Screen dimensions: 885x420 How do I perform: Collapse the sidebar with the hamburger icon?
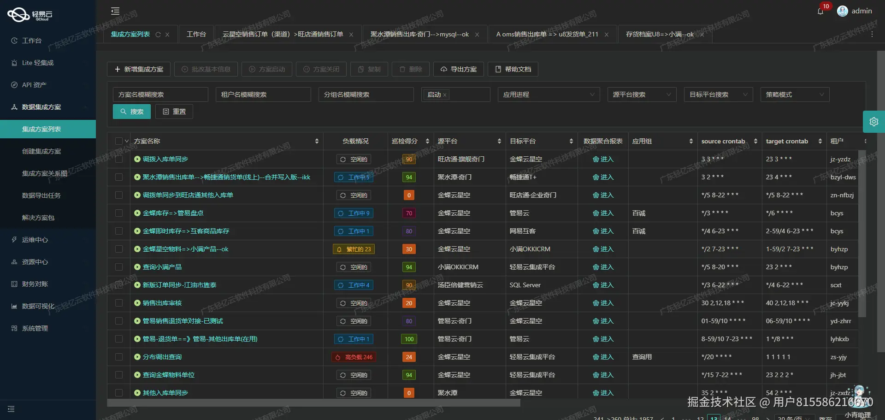(115, 11)
